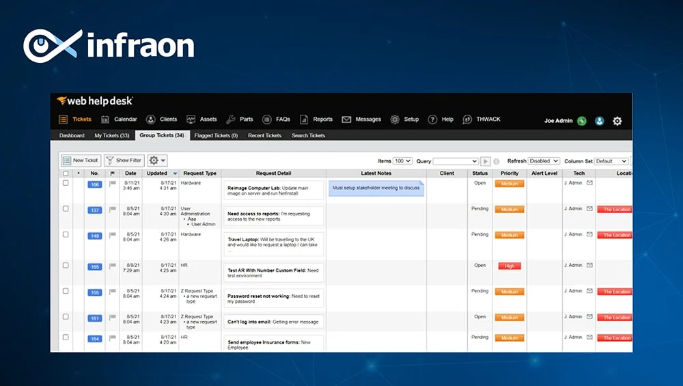Flag ticket 165
Screen dimensions: 683x386
click(x=113, y=266)
